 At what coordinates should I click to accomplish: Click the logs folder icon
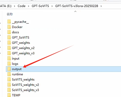[9, 64]
